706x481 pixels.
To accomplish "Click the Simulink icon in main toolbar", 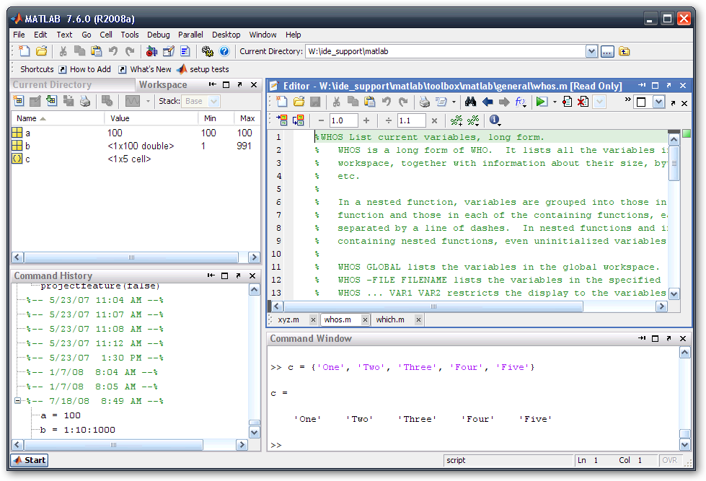I will [151, 51].
